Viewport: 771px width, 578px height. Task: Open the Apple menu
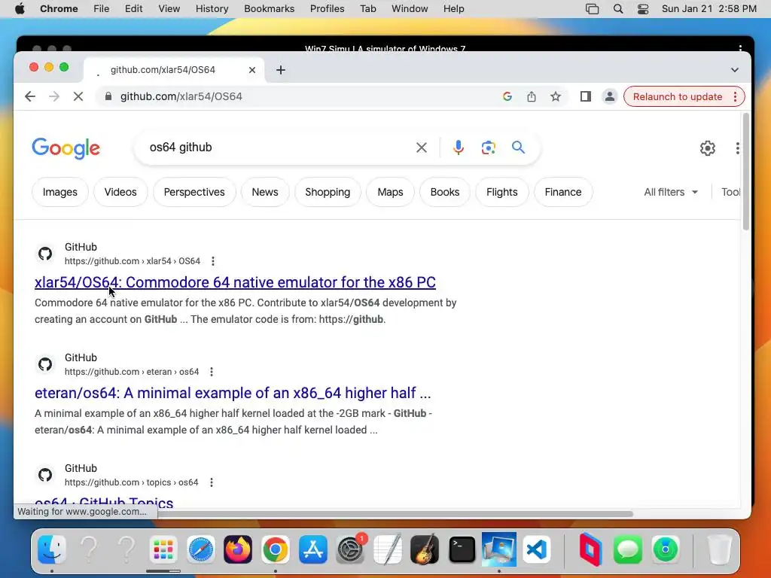pyautogui.click(x=20, y=9)
